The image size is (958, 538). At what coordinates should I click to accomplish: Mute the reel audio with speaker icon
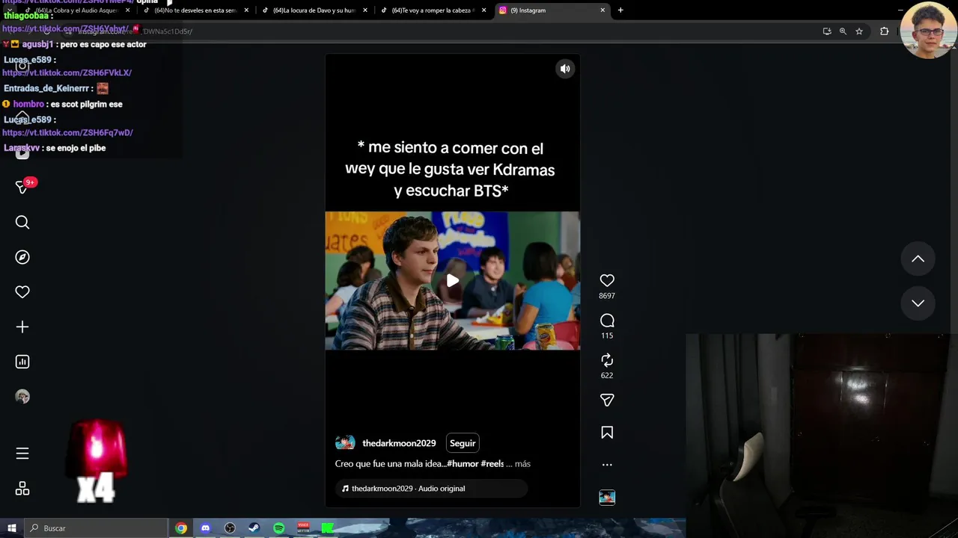pos(565,69)
